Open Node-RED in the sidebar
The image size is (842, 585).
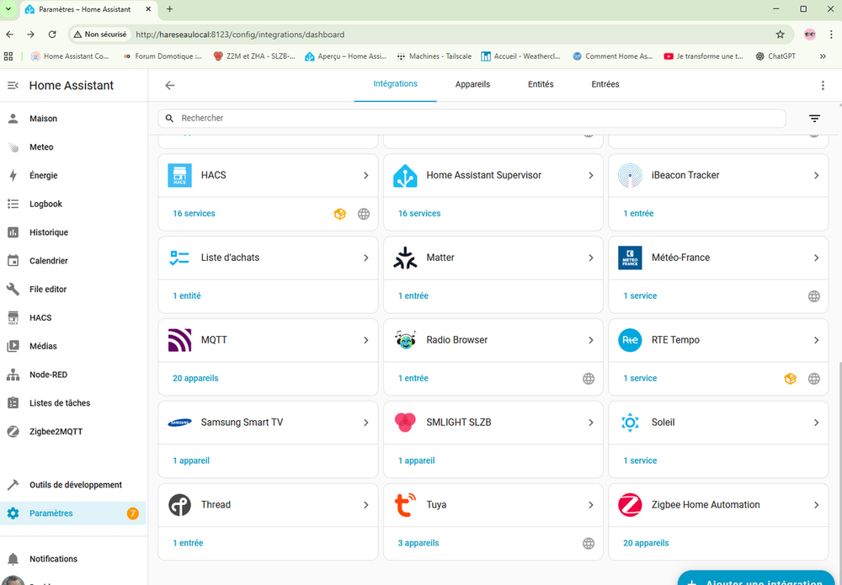point(73,375)
